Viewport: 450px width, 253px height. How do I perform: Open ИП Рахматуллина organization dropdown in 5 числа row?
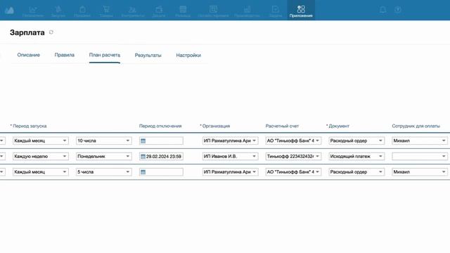[x=230, y=171]
